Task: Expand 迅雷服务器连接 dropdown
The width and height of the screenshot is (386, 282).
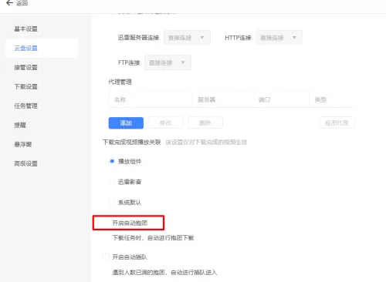Action: [187, 38]
